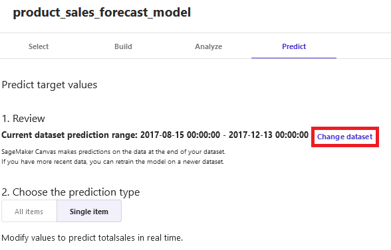This screenshot has width=391, height=250.
Task: Go to the Analyze tab
Action: click(x=209, y=46)
